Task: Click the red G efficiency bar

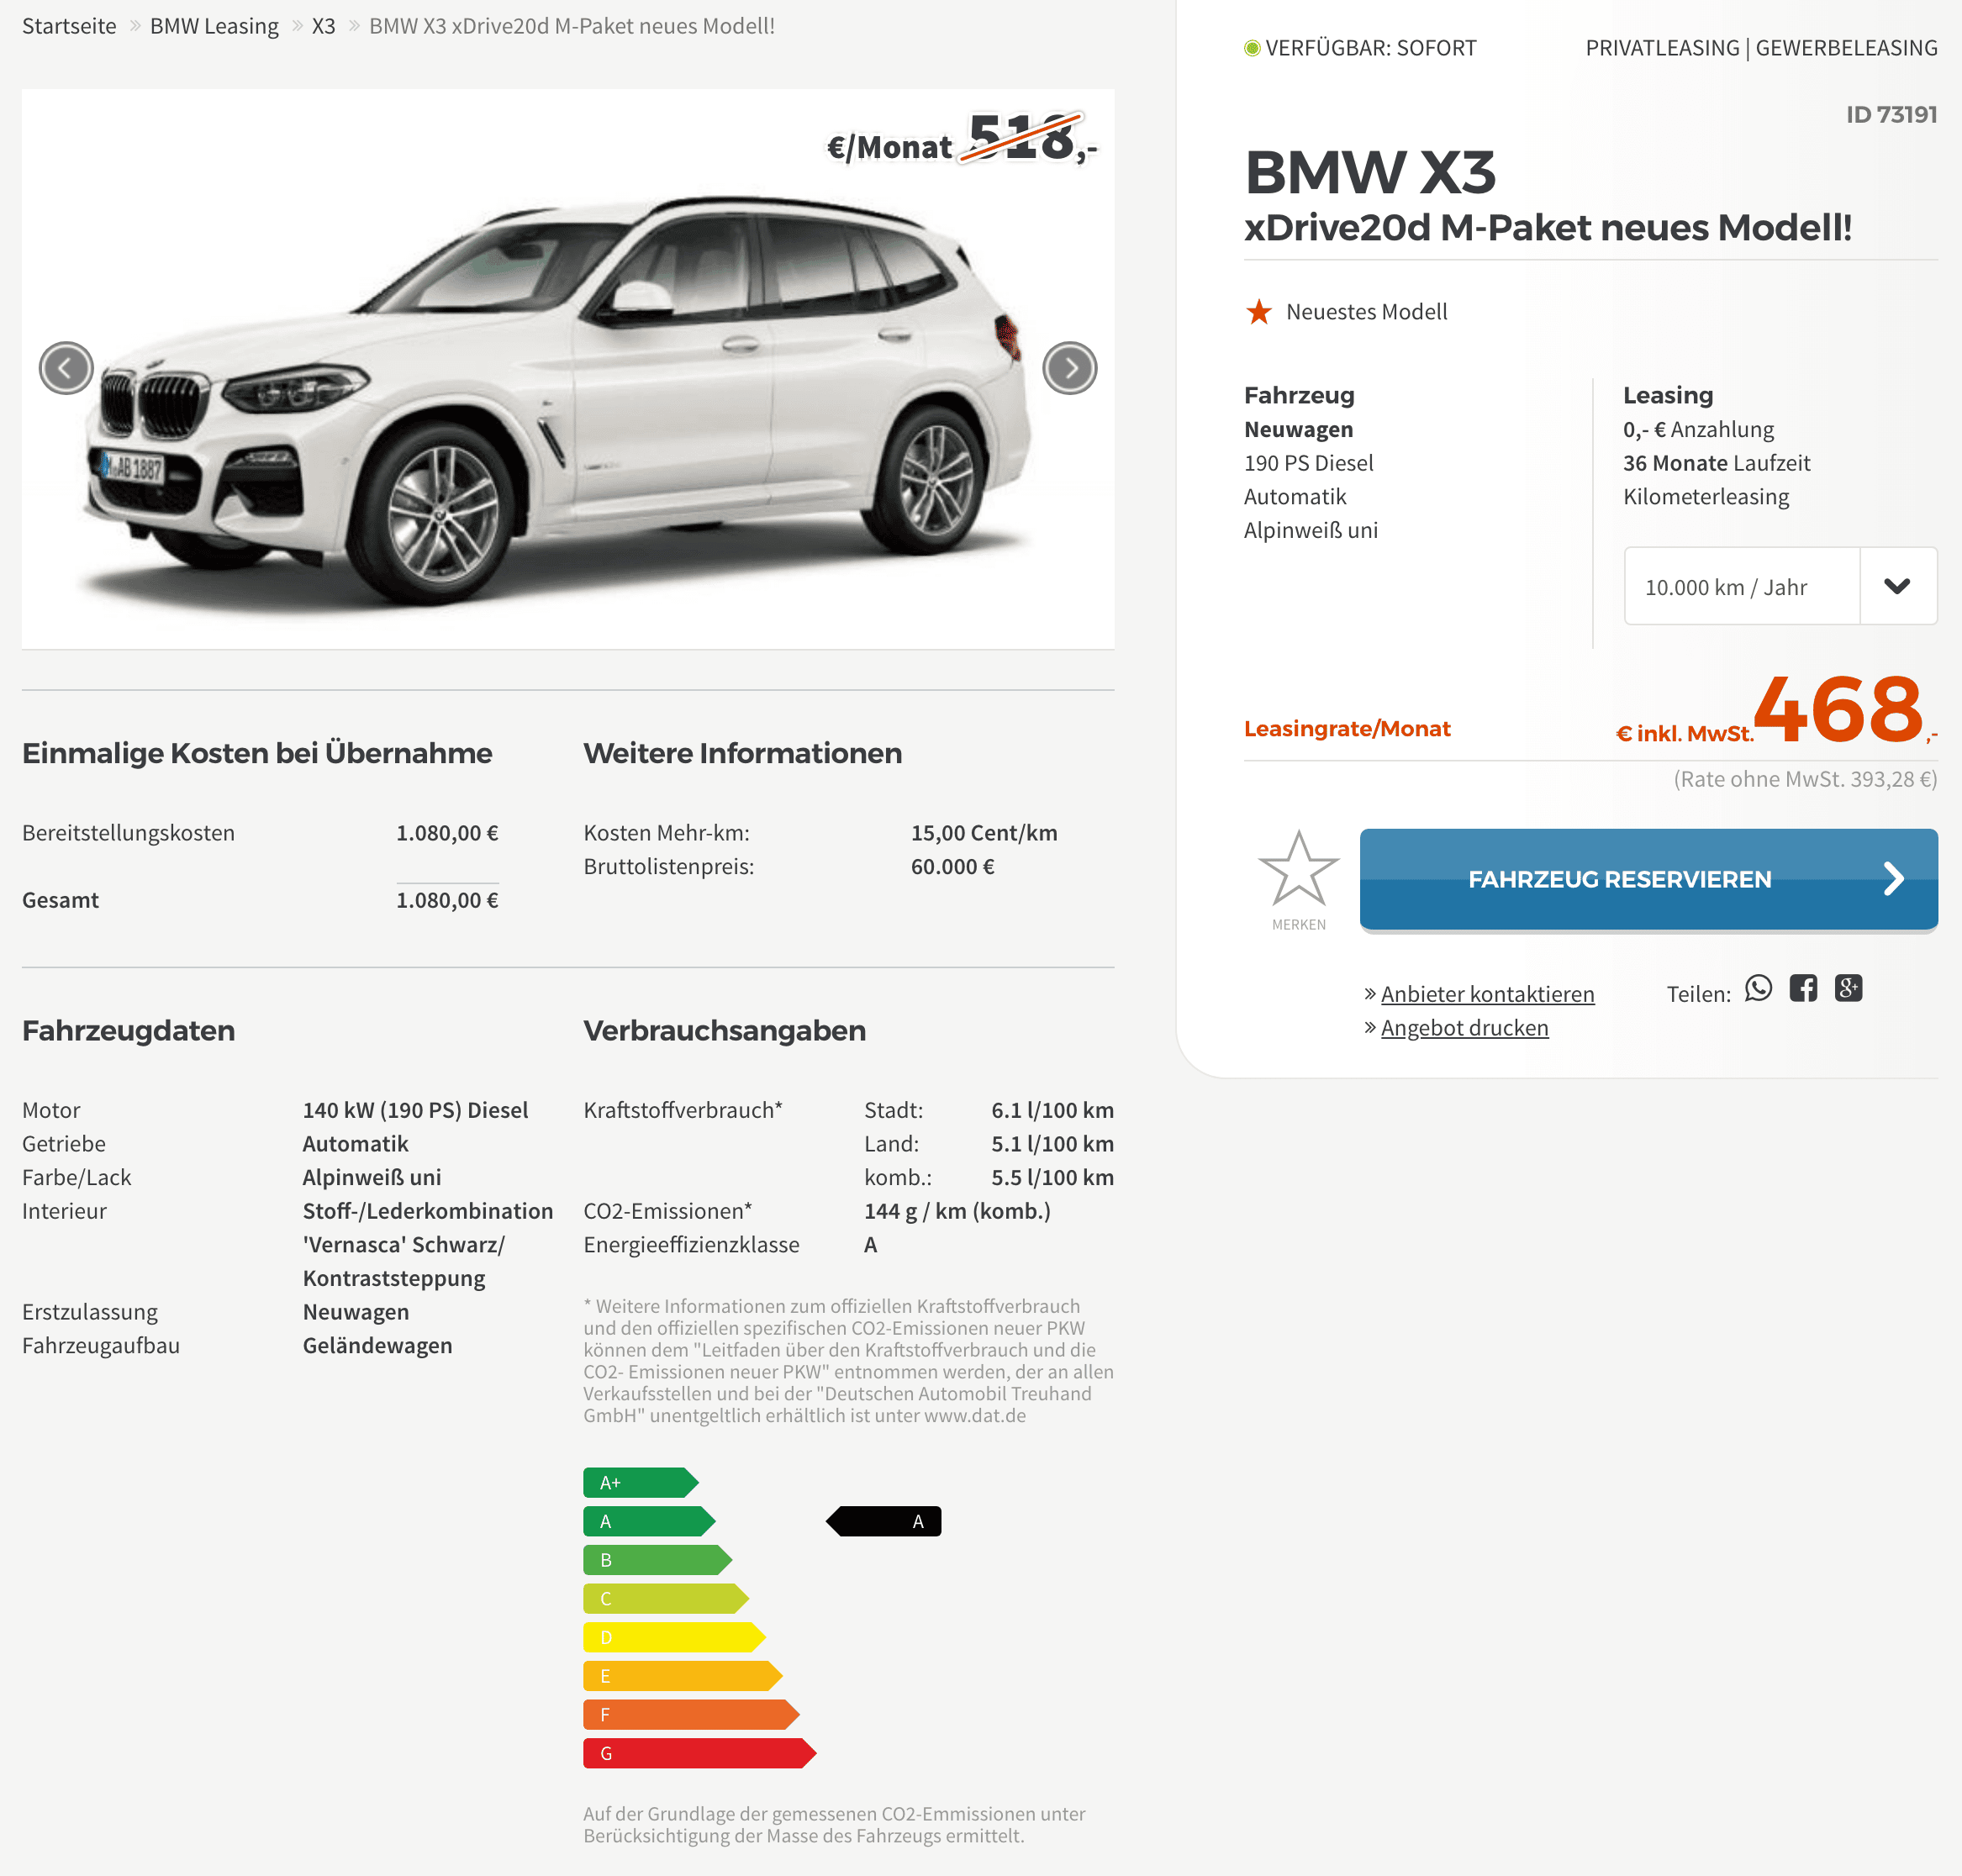Action: [x=699, y=1753]
